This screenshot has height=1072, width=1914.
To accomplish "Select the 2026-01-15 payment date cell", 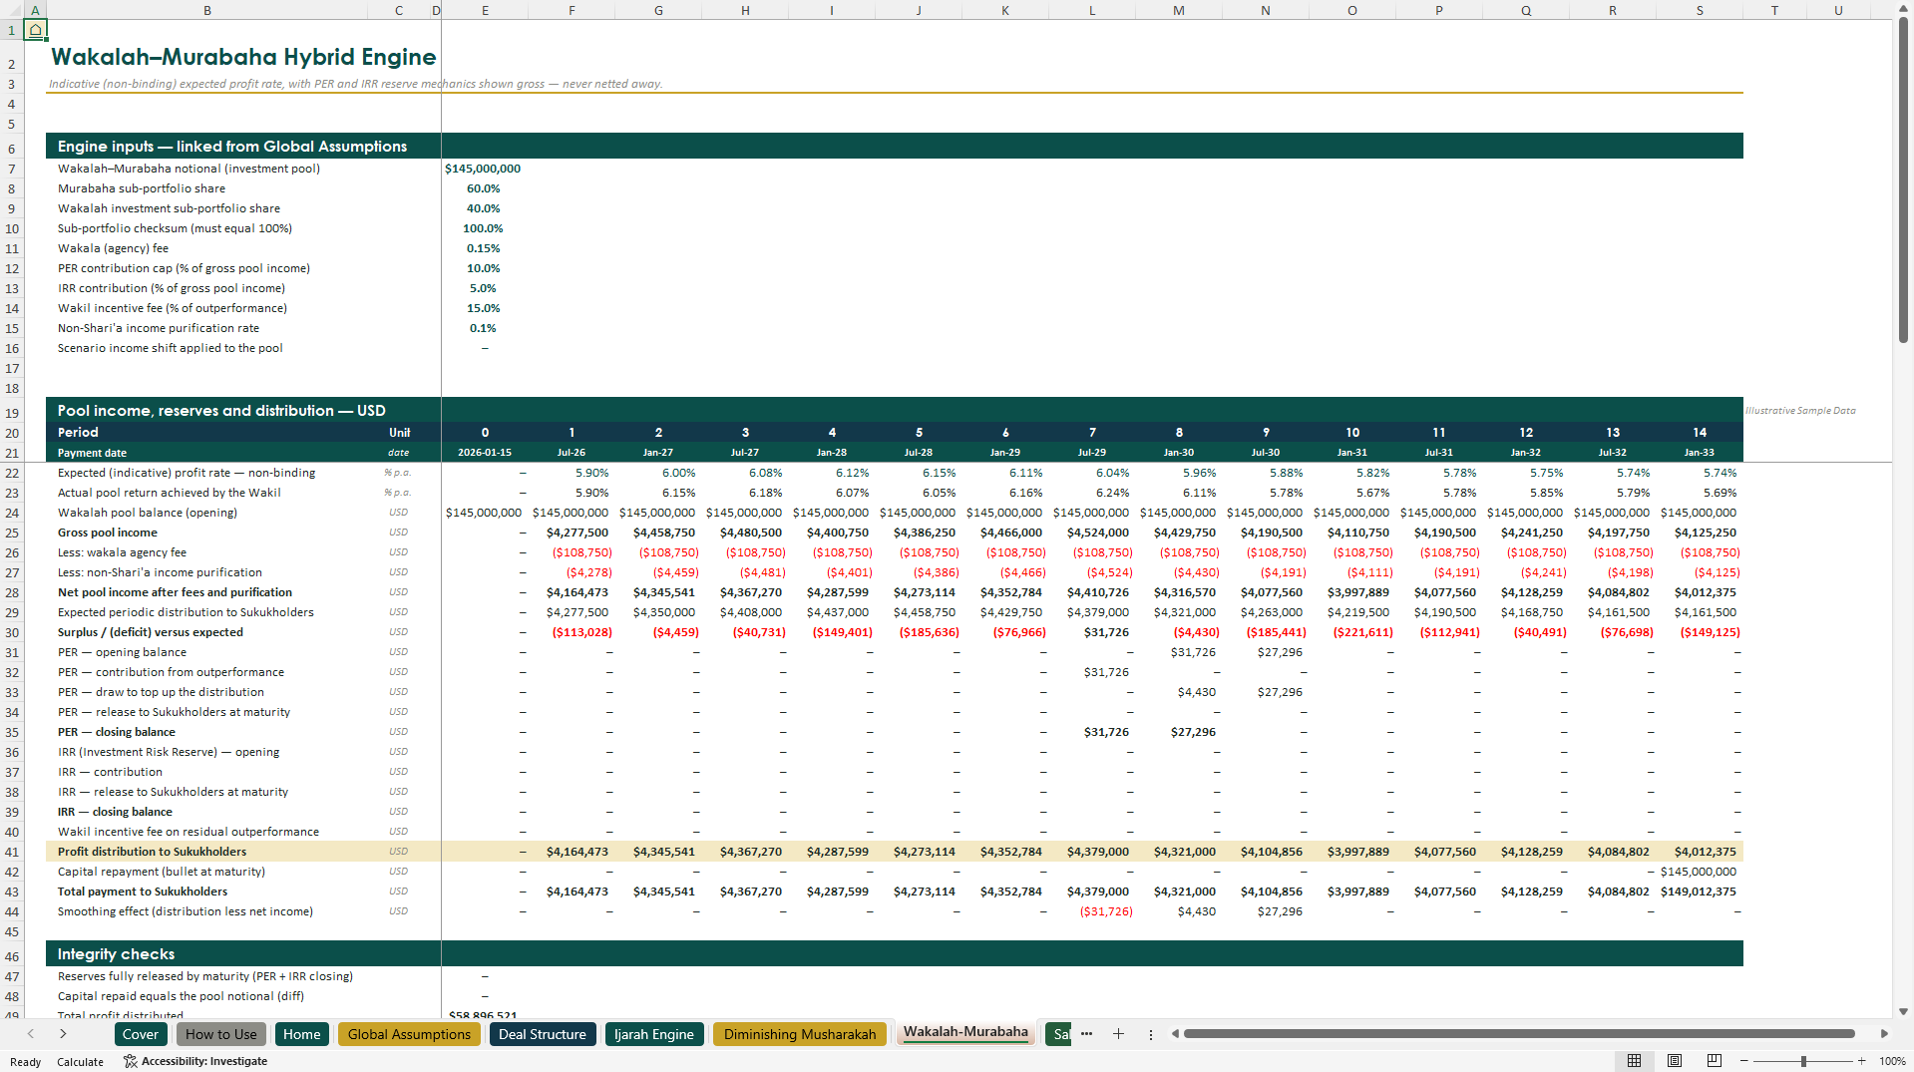I will click(x=485, y=453).
